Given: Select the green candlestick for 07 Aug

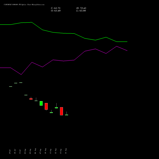Looking at the screenshot, I should (x=41, y=103).
